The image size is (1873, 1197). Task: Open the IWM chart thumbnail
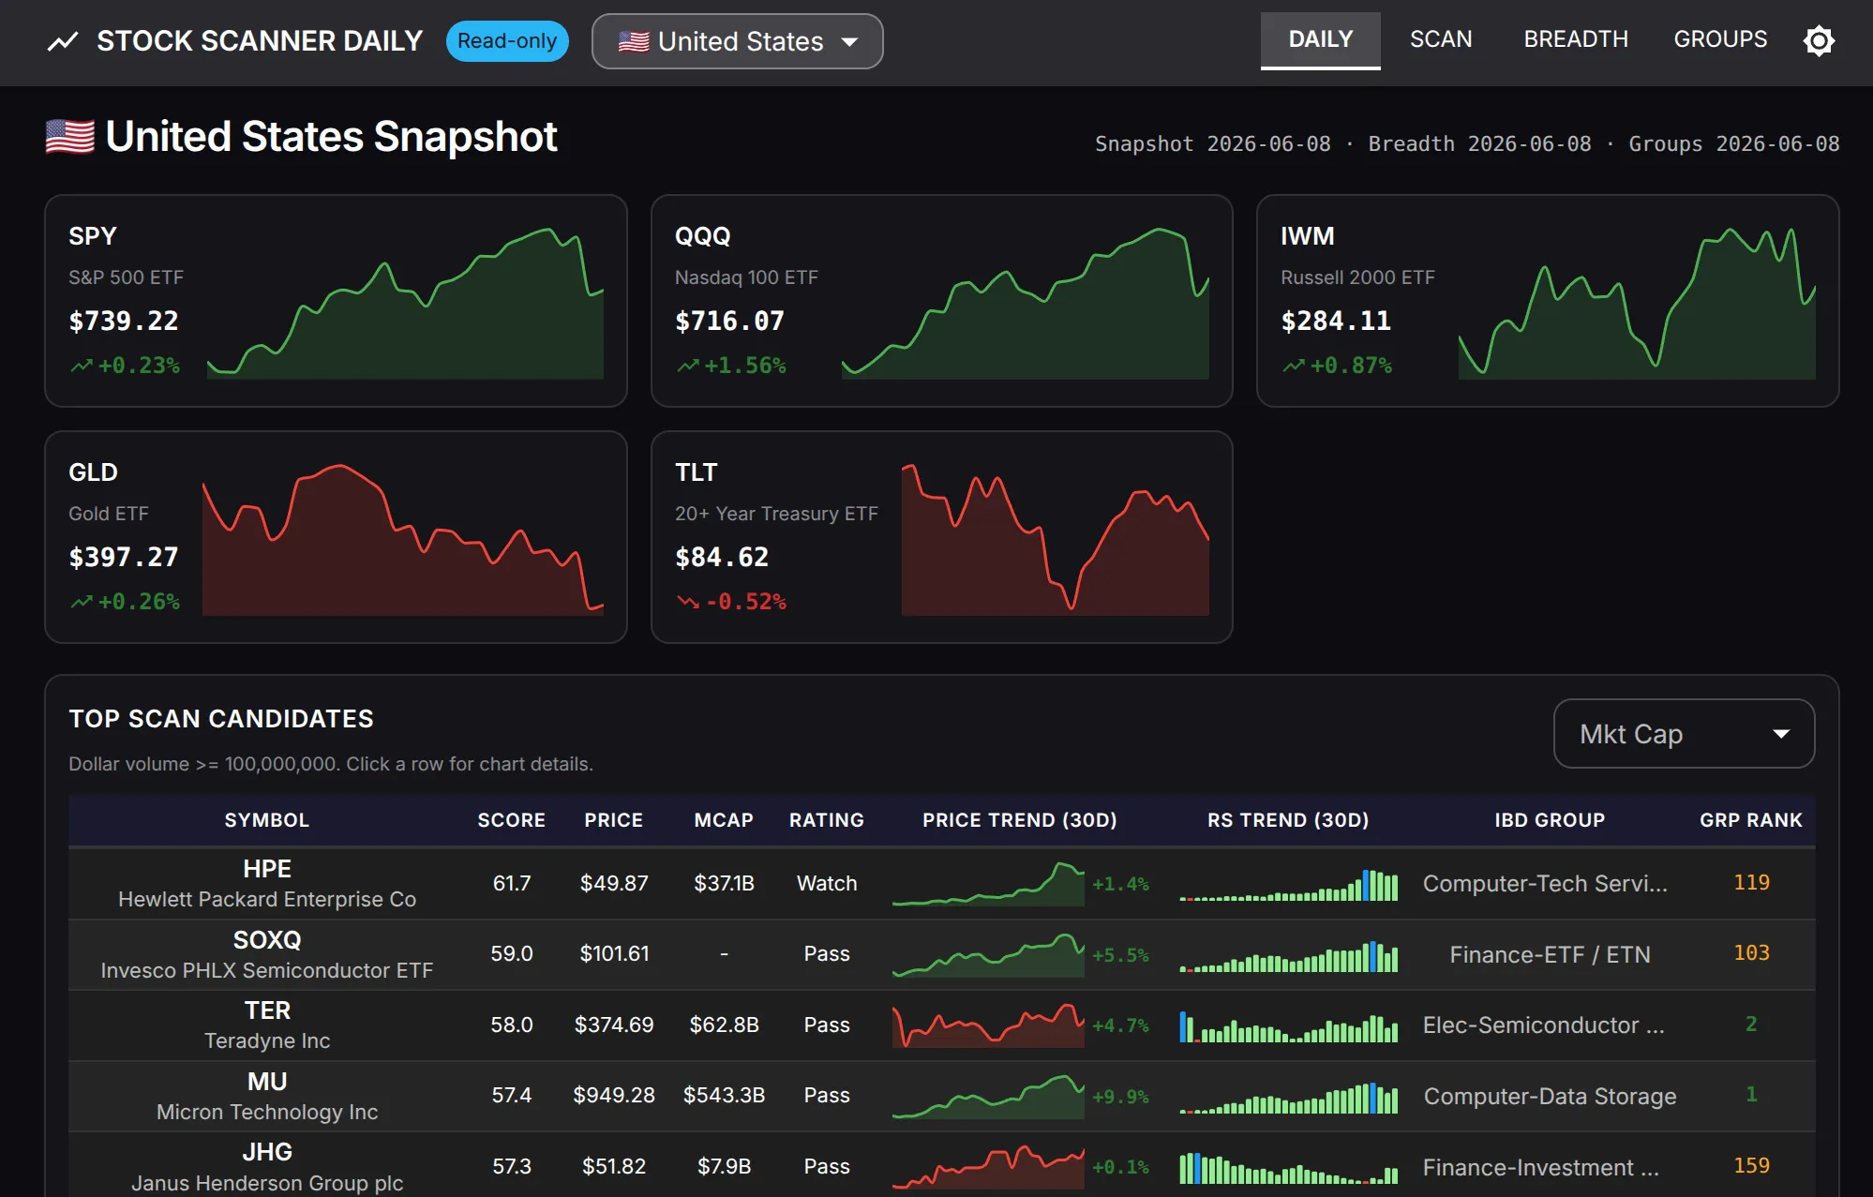pyautogui.click(x=1637, y=302)
